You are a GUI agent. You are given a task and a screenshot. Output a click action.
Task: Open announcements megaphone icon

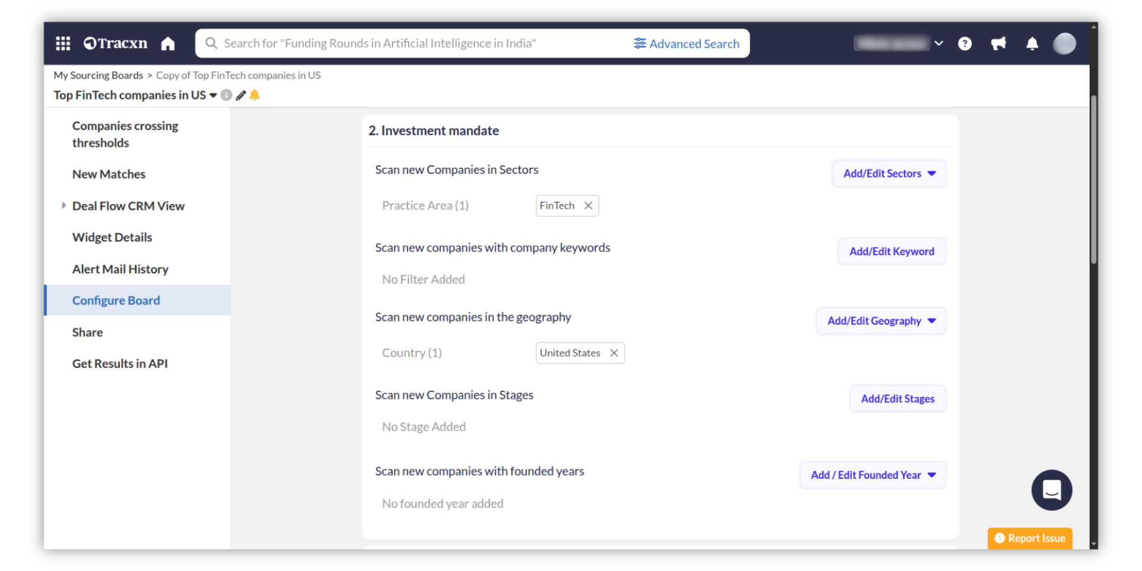[x=998, y=43]
